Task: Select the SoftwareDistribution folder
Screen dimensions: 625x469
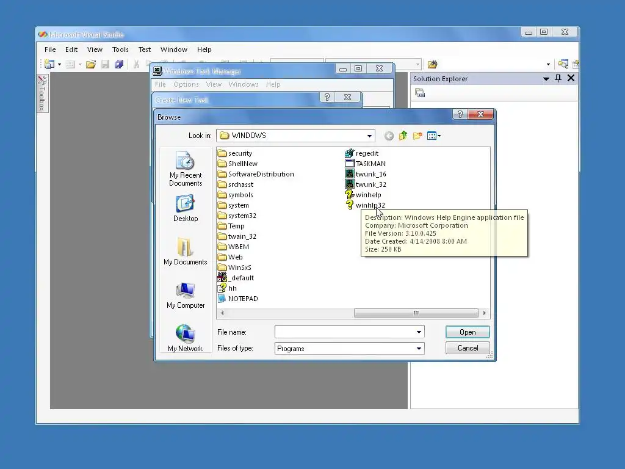Action: pyautogui.click(x=256, y=174)
